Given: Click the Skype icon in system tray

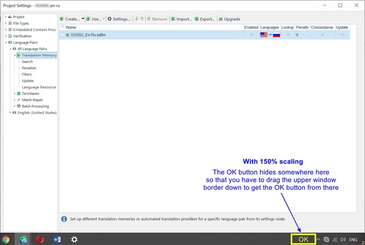Looking at the screenshot, I should click(326, 239).
